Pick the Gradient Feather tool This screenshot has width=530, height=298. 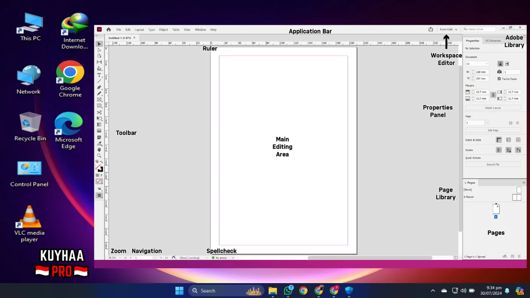pos(99,131)
